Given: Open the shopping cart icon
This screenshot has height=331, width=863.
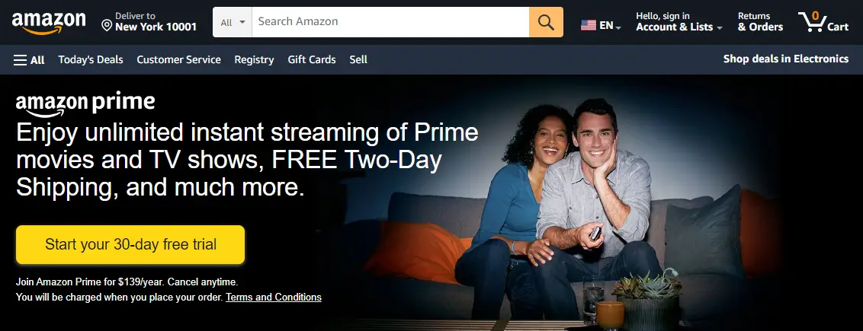Looking at the screenshot, I should 823,22.
